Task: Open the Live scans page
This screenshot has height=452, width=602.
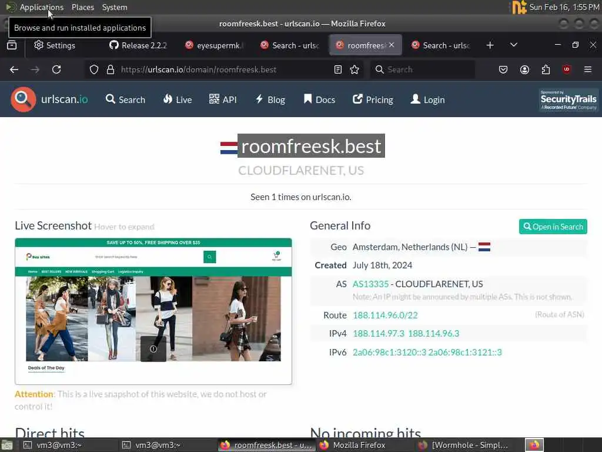Action: coord(178,99)
